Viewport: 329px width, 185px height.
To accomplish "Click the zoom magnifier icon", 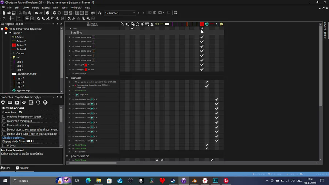I will (4, 18).
